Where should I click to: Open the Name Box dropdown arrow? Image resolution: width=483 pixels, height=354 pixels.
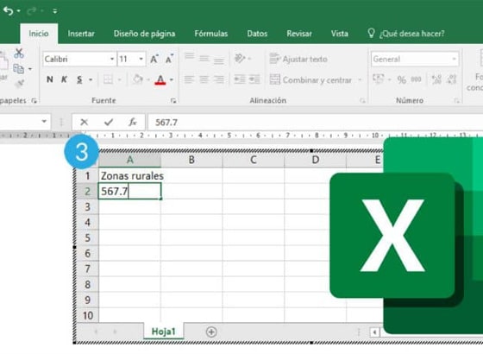(44, 122)
